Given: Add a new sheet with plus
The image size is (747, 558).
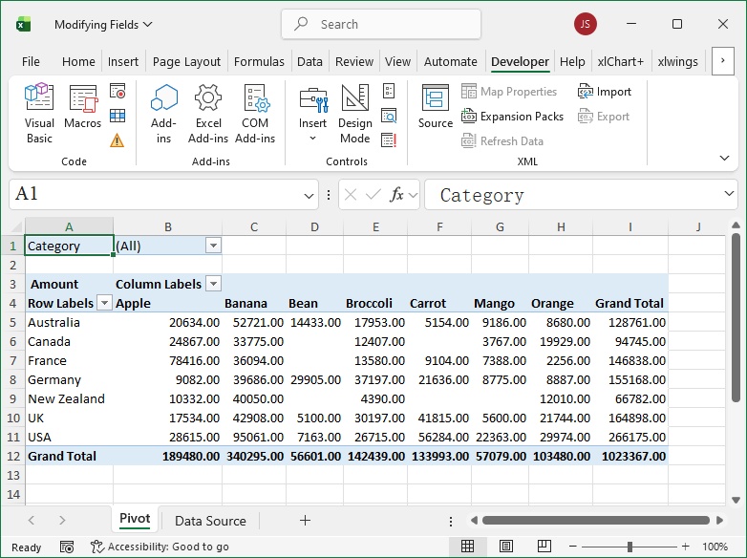Looking at the screenshot, I should (x=305, y=521).
